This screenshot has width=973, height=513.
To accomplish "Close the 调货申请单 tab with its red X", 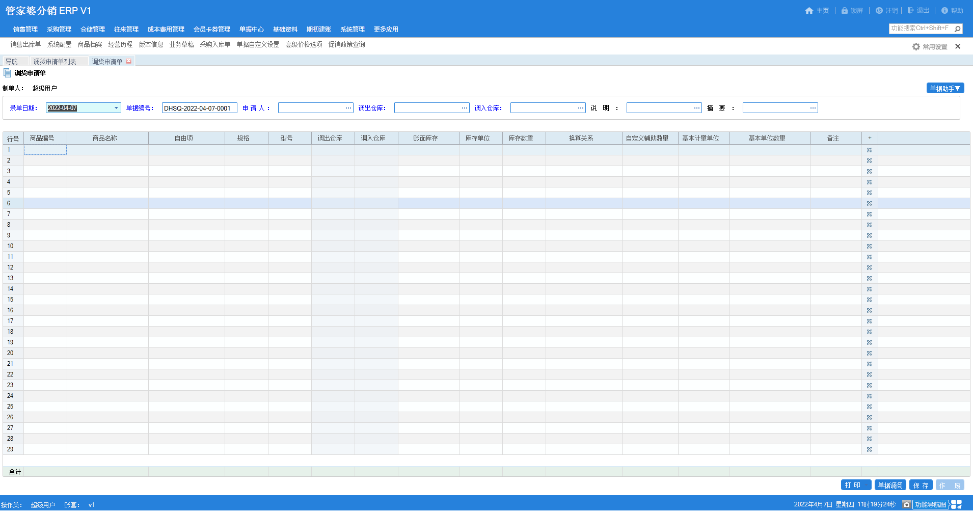I will click(128, 61).
